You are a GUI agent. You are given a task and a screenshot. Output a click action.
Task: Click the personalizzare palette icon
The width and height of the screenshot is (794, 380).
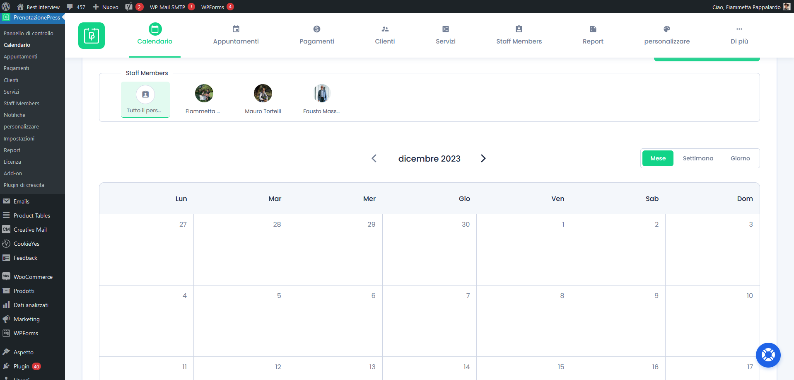pos(666,29)
